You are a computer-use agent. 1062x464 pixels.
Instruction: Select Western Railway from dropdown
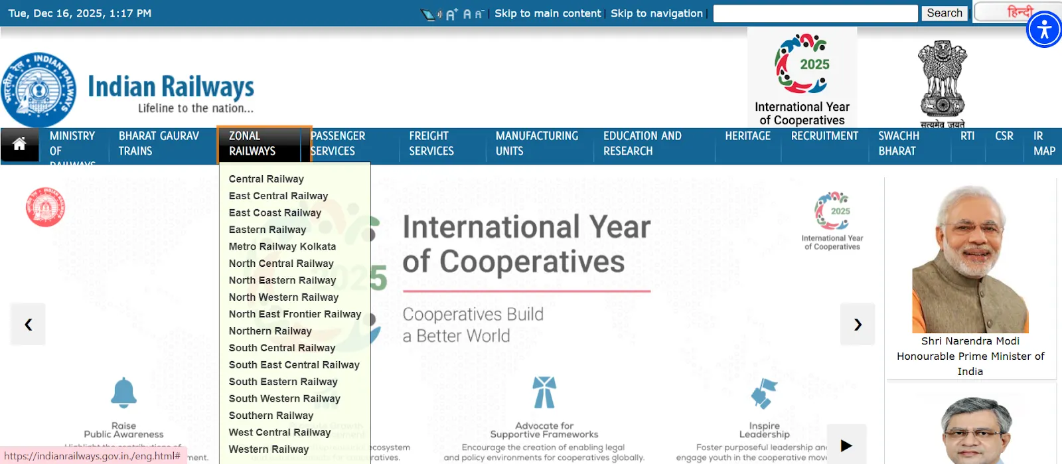click(268, 449)
